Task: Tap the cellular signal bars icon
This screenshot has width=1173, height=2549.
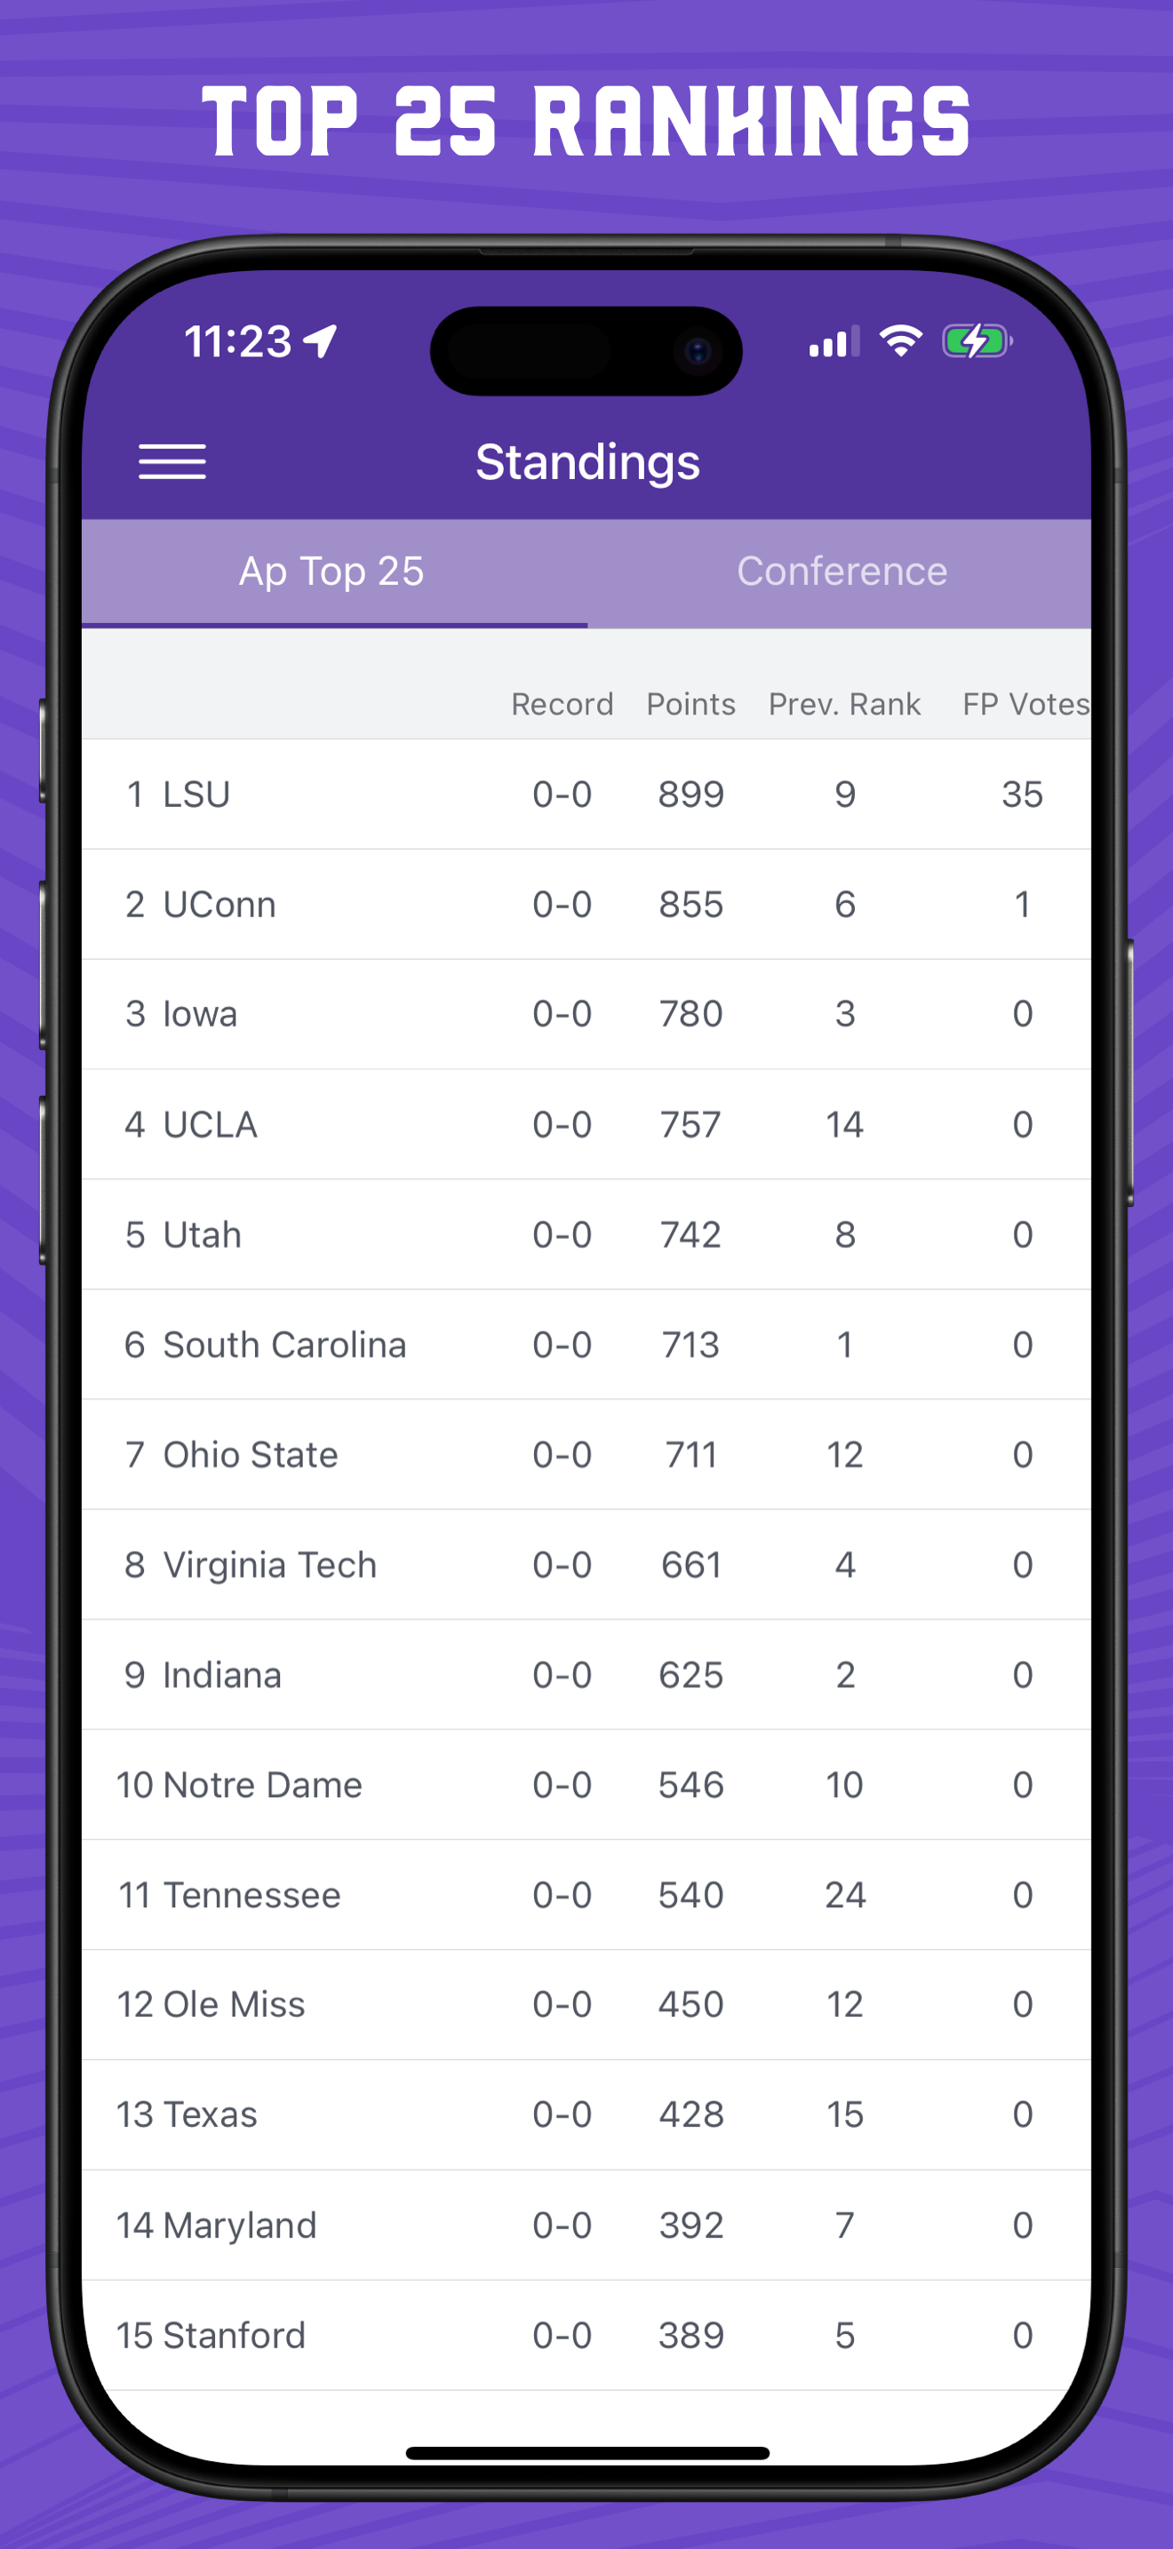Action: (834, 341)
